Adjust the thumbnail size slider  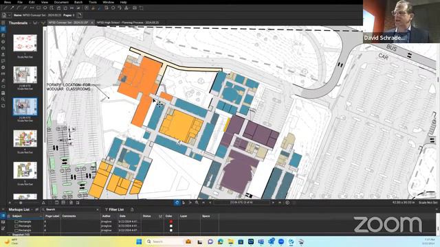(21, 203)
